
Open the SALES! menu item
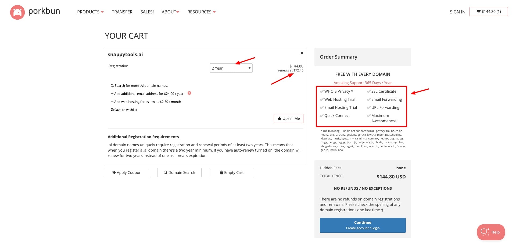click(147, 12)
